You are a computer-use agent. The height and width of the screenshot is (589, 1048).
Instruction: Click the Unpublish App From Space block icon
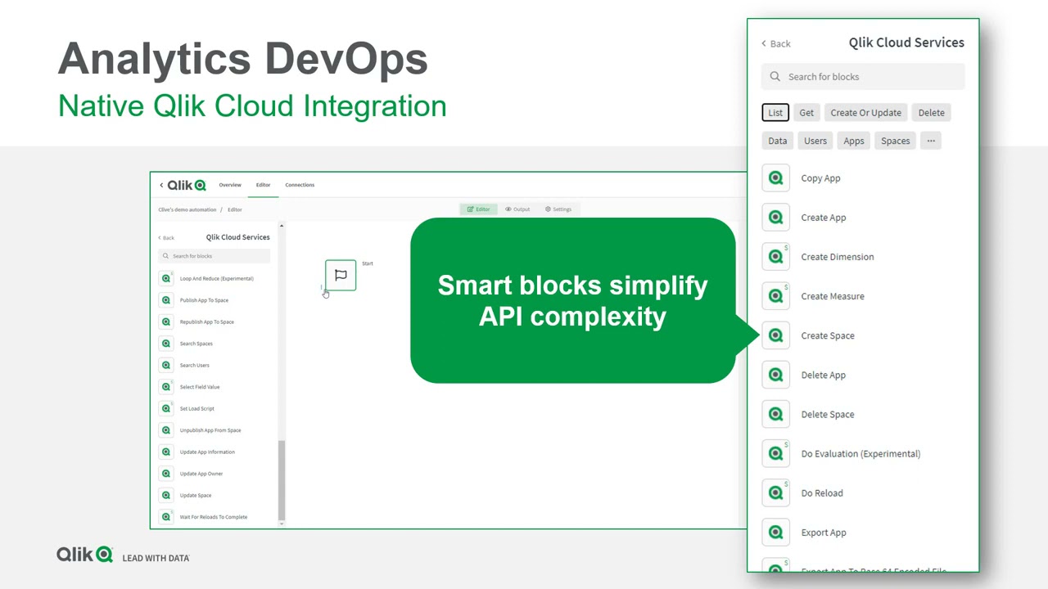coord(166,430)
